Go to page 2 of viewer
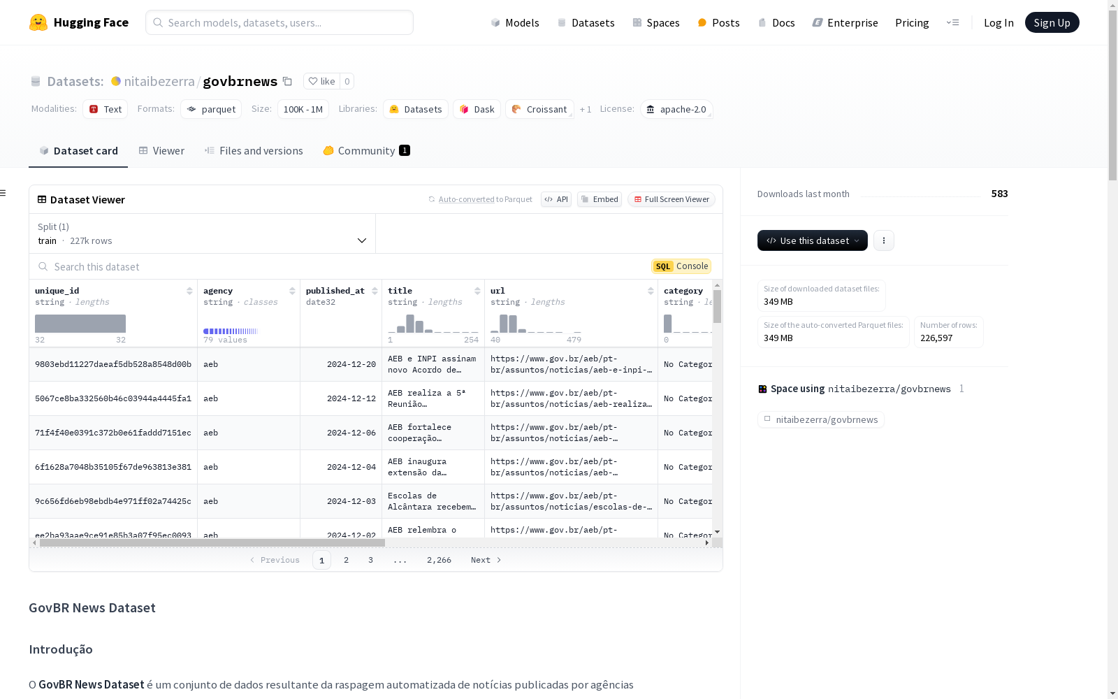 pyautogui.click(x=346, y=560)
